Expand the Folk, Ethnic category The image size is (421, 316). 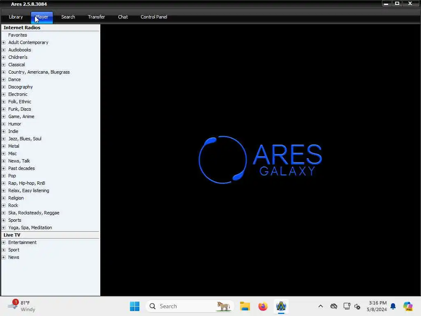point(3,102)
